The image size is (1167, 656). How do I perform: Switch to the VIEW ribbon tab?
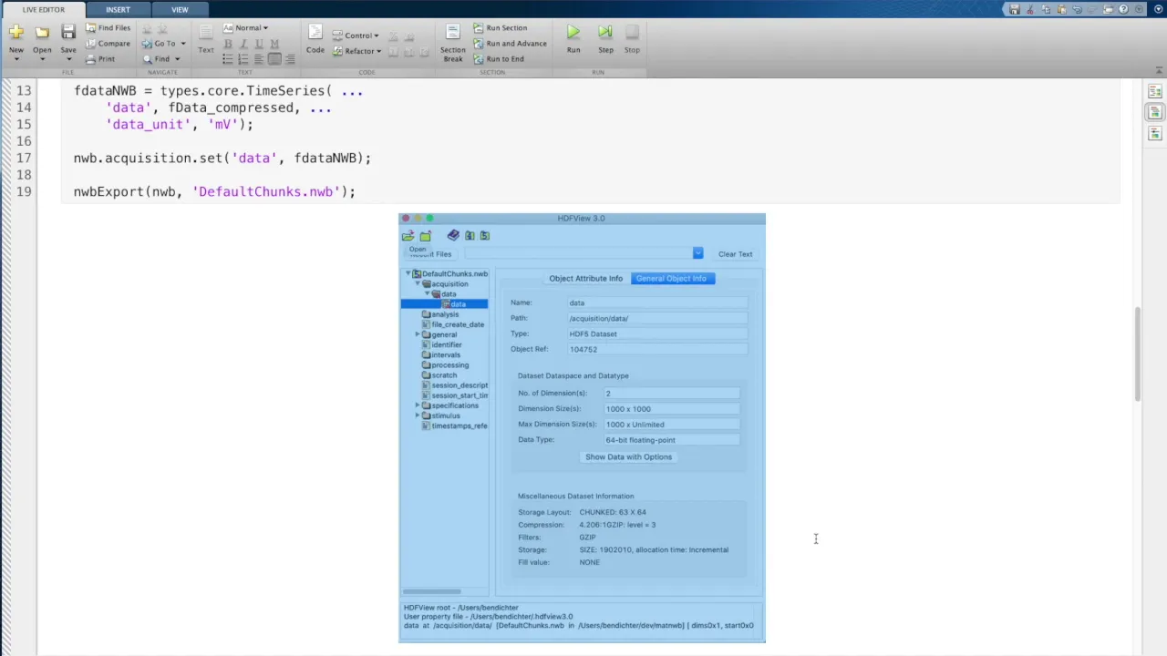[x=180, y=9]
